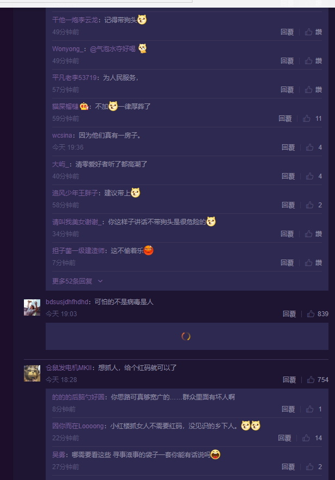Click 回覆 on 大屿_'s comment
This screenshot has width=335, height=480.
click(x=288, y=176)
